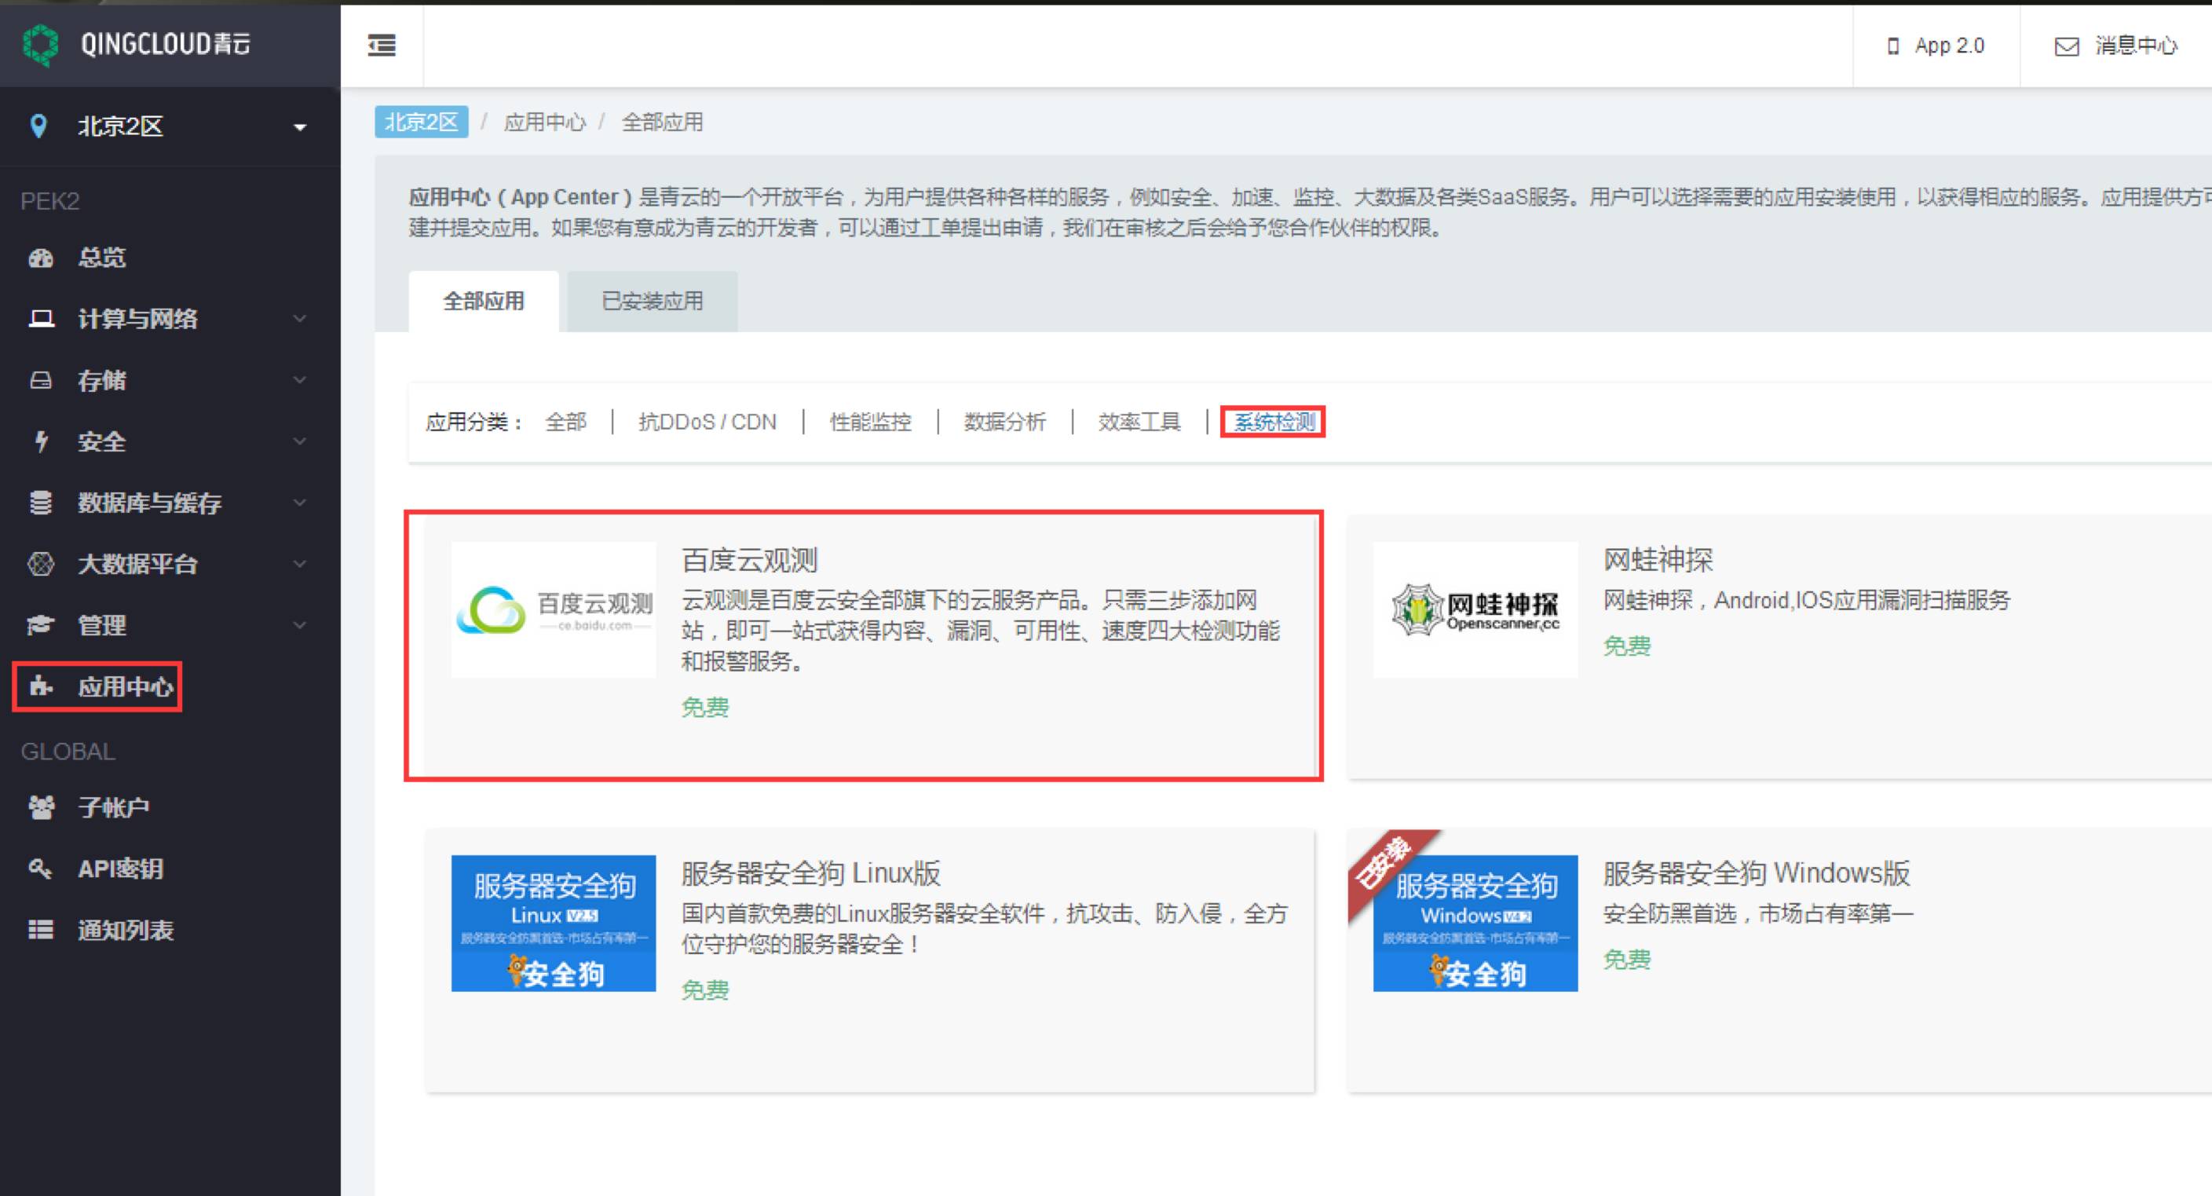Screen dimensions: 2212x1196
Task: Click the 管理 graduation cap icon
Action: (x=40, y=625)
